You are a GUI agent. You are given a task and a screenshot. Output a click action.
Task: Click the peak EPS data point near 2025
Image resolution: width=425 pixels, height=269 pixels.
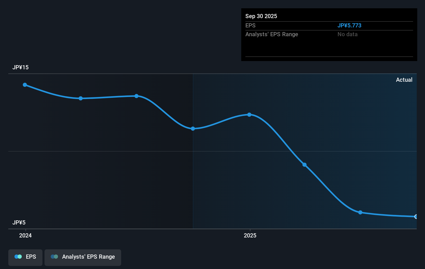249,115
